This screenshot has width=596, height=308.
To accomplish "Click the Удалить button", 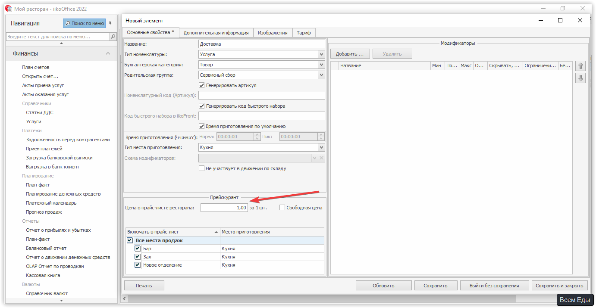I will tap(392, 54).
